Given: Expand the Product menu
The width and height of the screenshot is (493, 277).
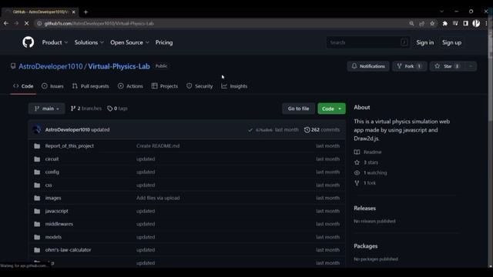Looking at the screenshot, I should point(55,42).
